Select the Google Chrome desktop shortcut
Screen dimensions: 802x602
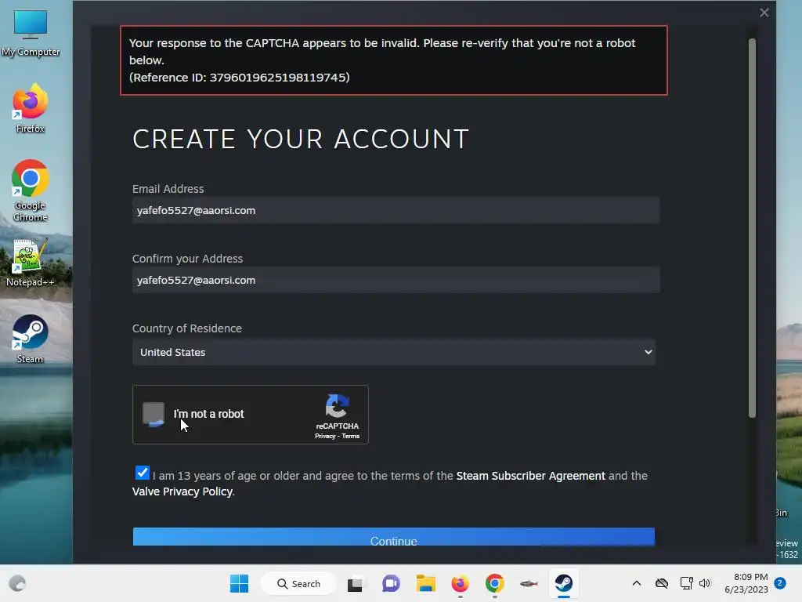point(31,191)
